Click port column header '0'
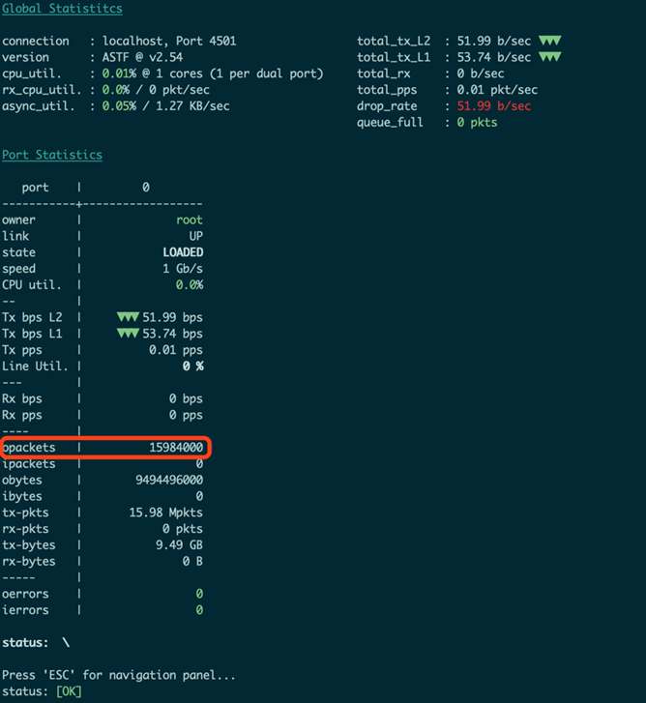The width and height of the screenshot is (646, 703). [x=146, y=188]
